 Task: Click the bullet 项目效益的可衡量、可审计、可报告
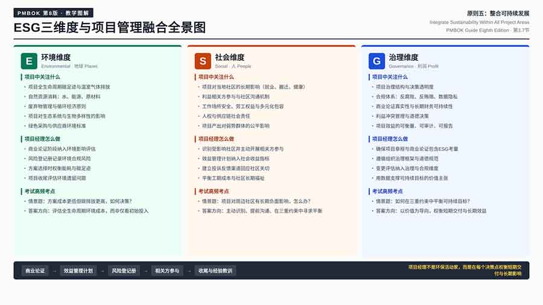point(414,125)
